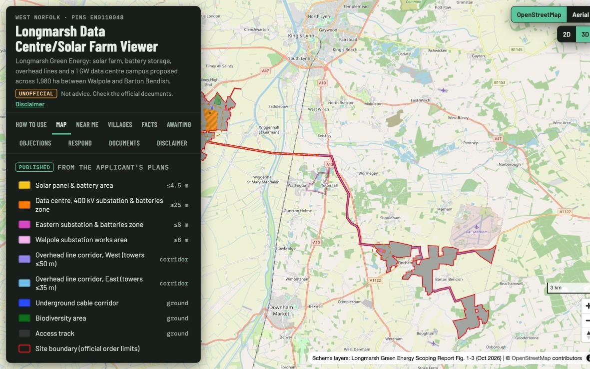The width and height of the screenshot is (590, 369).
Task: Click the purple Overhead line West swatch
Action: (24, 259)
